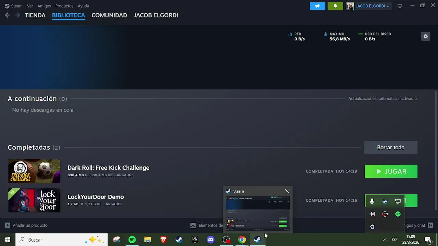Click the volume speaker icon in tray popup
Image resolution: width=438 pixels, height=246 pixels.
pyautogui.click(x=372, y=214)
